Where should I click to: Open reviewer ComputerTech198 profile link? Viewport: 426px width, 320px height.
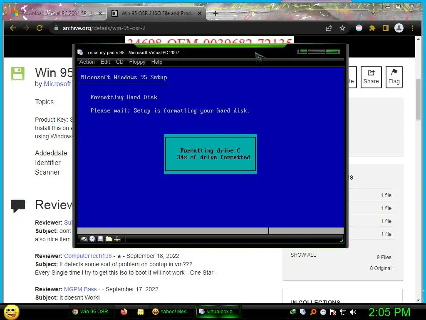point(88,256)
